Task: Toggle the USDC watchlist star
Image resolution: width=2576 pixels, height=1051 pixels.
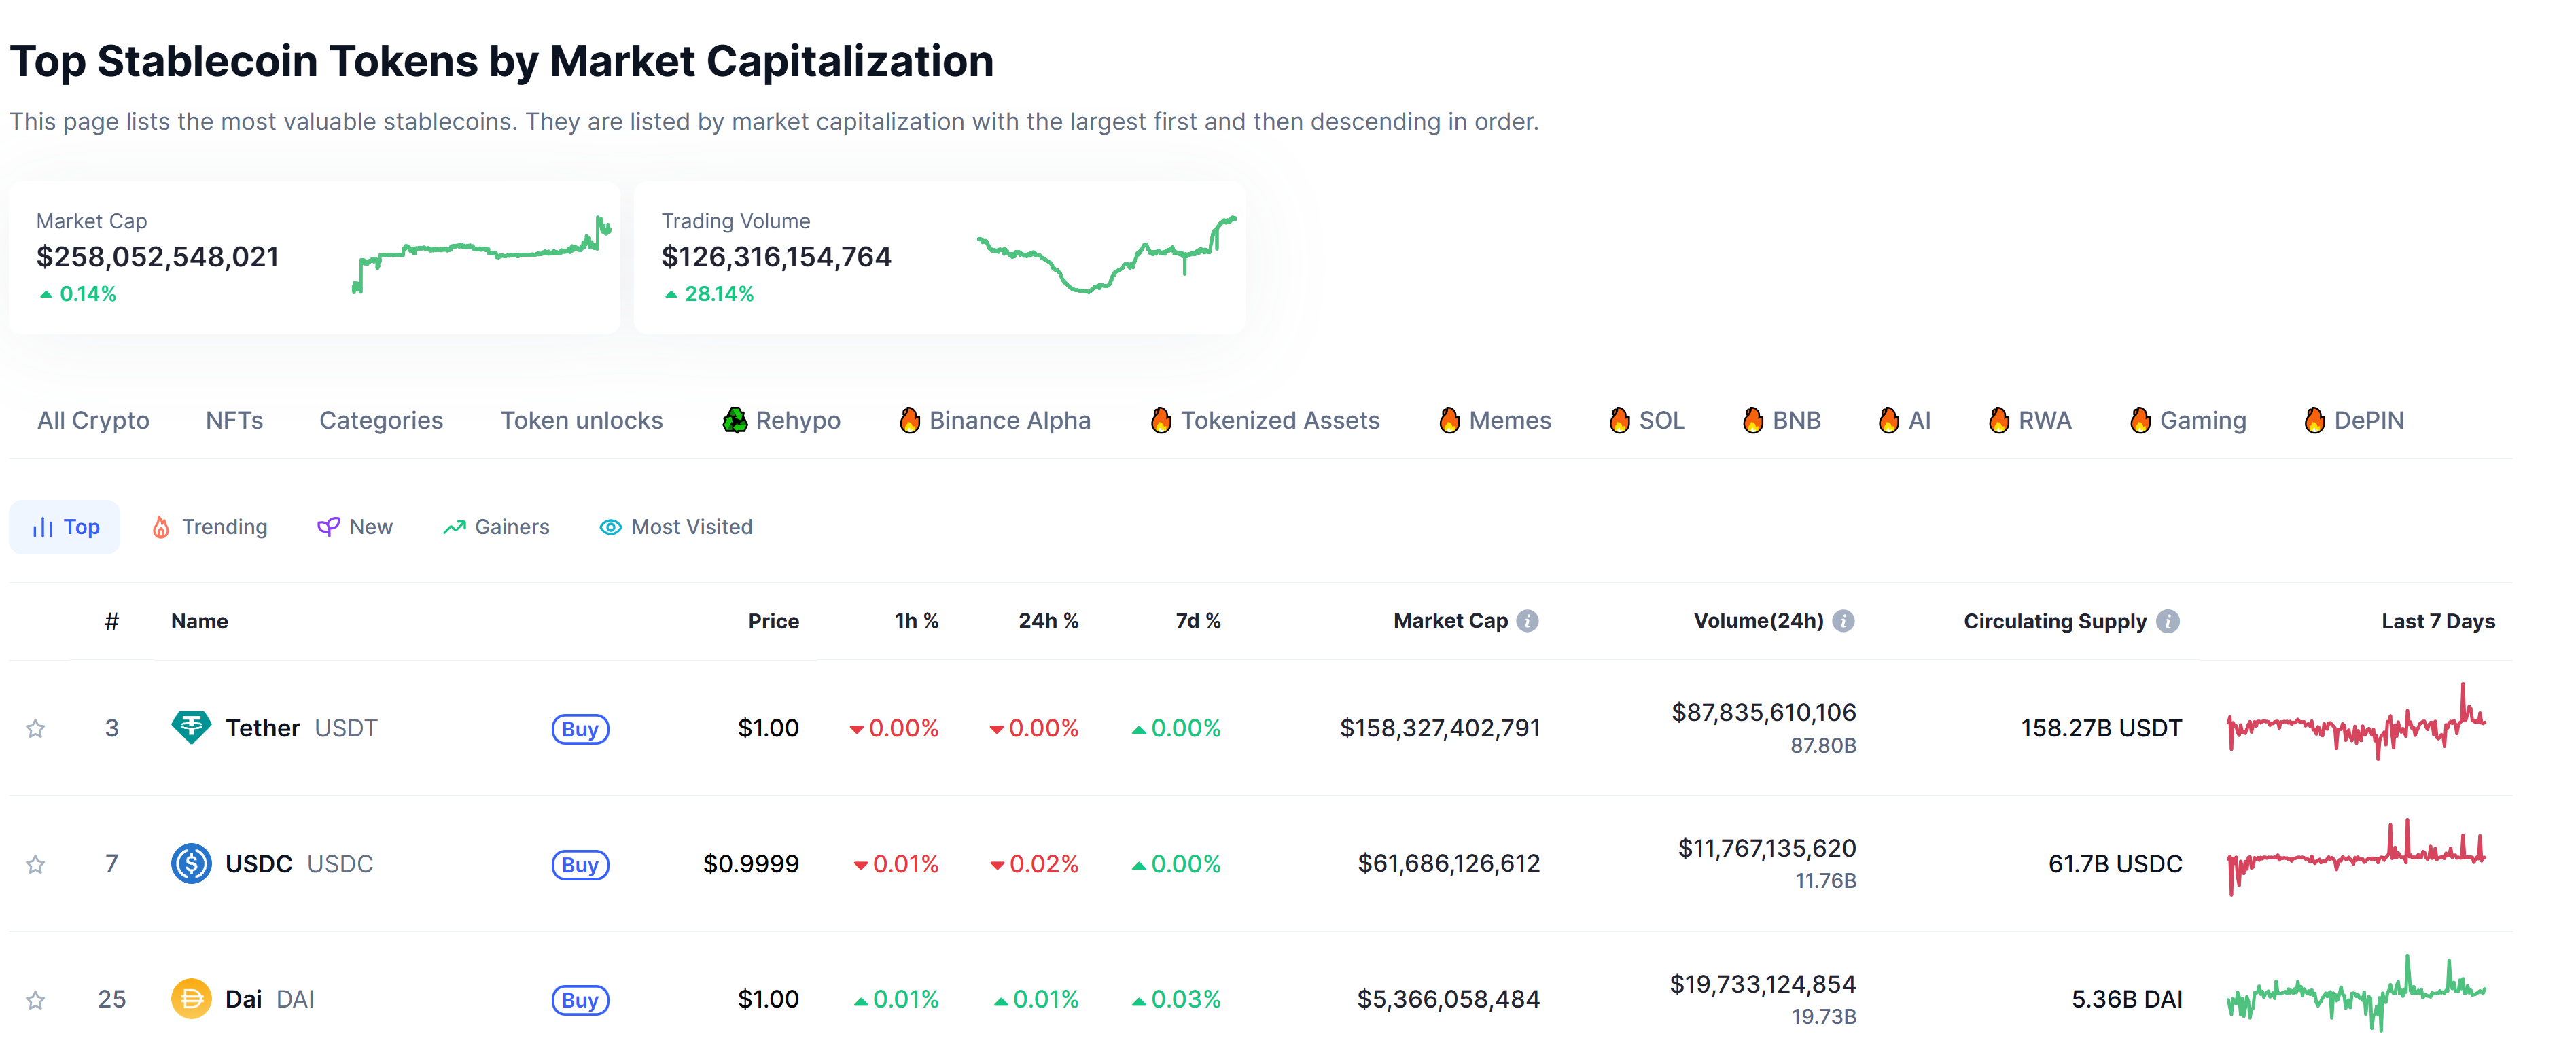Action: point(35,864)
